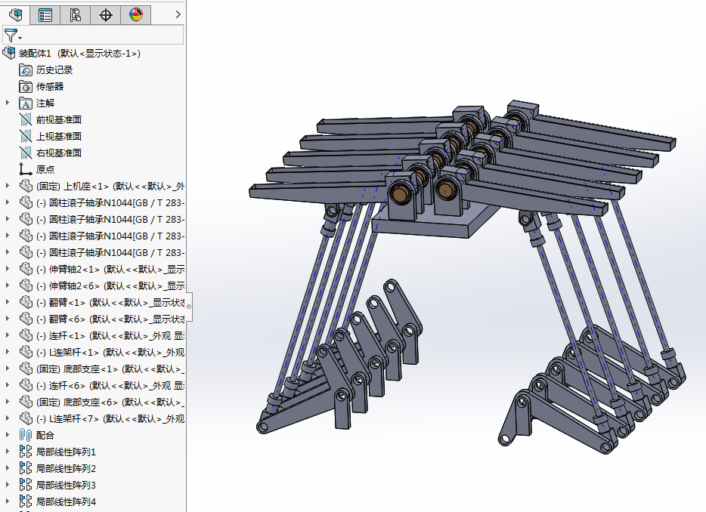Select the 传感器 sensors folder icon
706x512 pixels.
26,86
